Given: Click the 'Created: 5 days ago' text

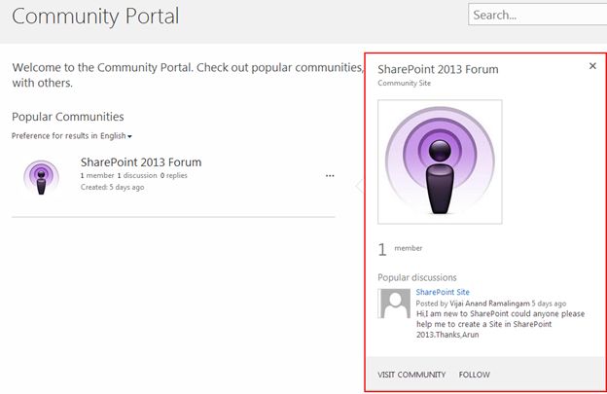Looking at the screenshot, I should pyautogui.click(x=112, y=187).
